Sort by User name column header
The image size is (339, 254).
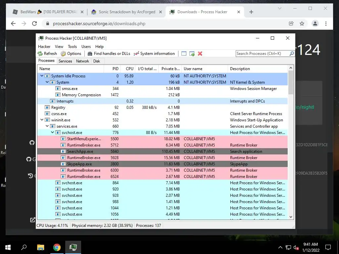pos(205,69)
